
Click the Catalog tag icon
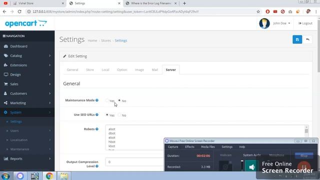[5, 55]
